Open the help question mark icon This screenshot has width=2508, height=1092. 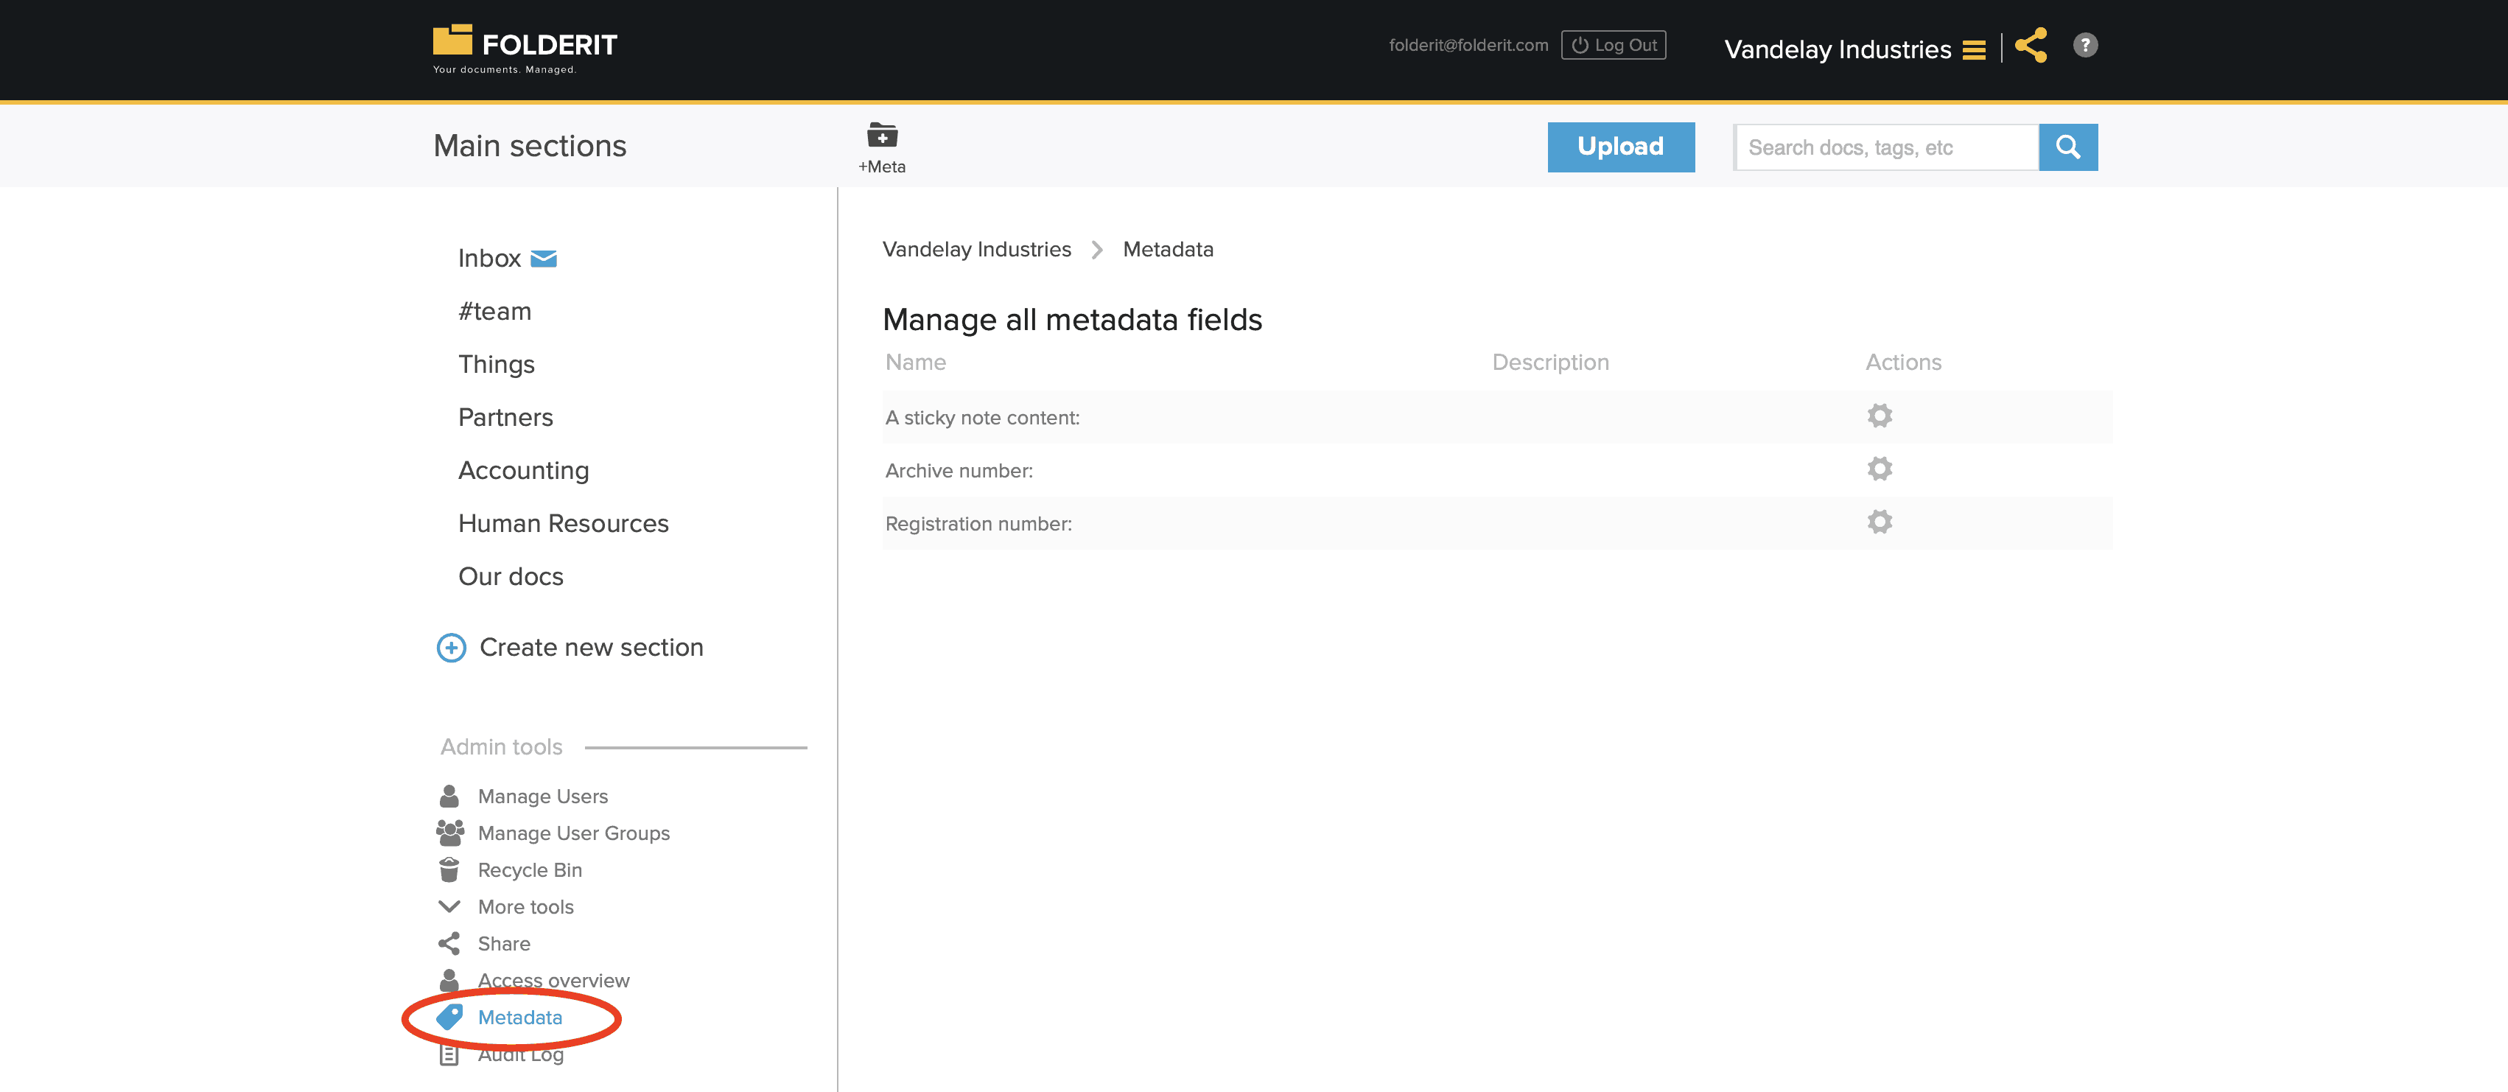pyautogui.click(x=2084, y=45)
